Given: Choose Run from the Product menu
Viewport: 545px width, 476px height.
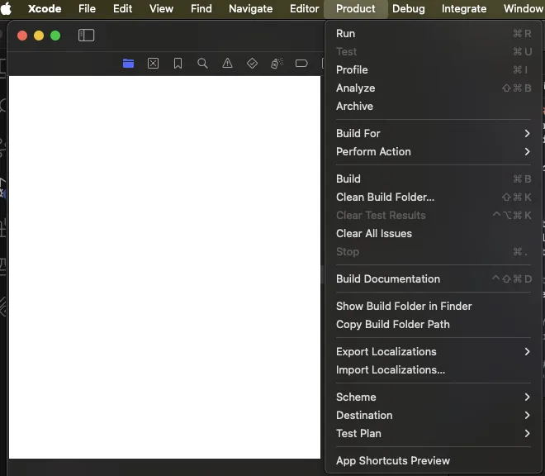Looking at the screenshot, I should (346, 33).
